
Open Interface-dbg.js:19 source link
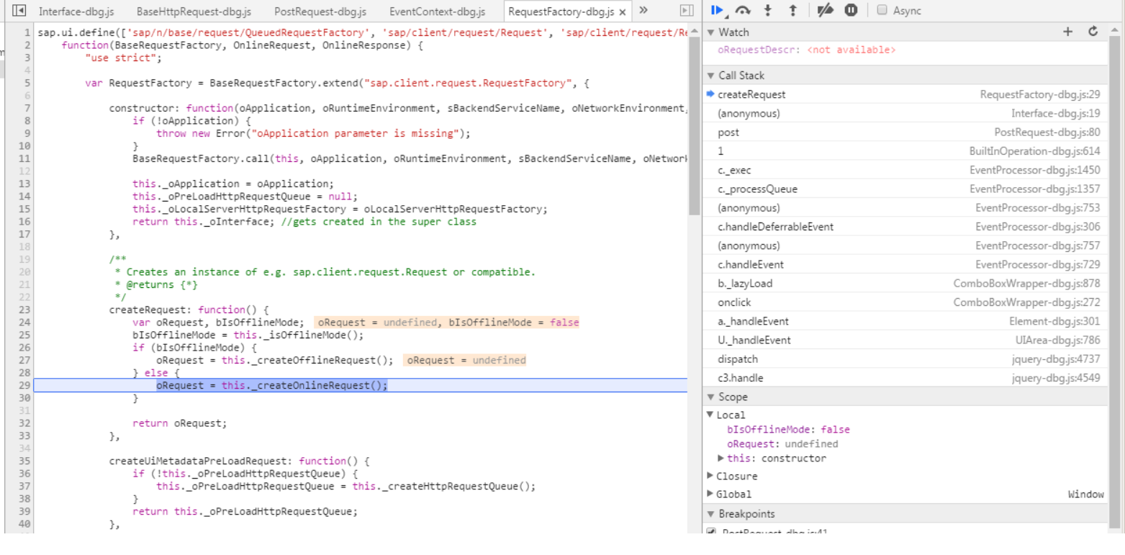[1055, 114]
